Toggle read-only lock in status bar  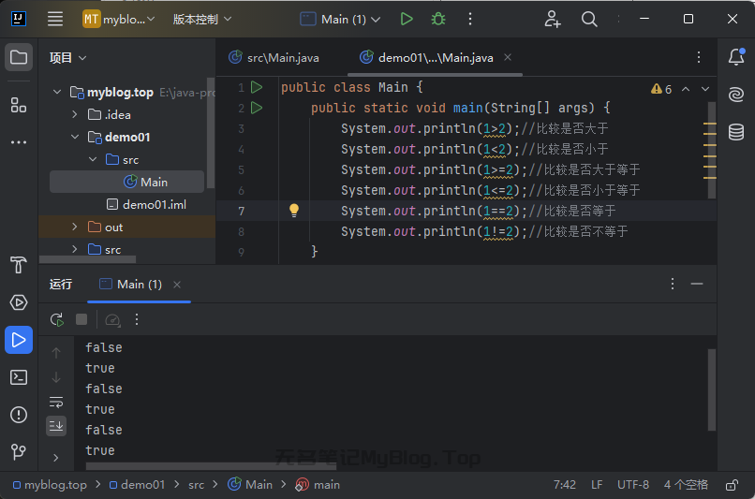(x=732, y=485)
